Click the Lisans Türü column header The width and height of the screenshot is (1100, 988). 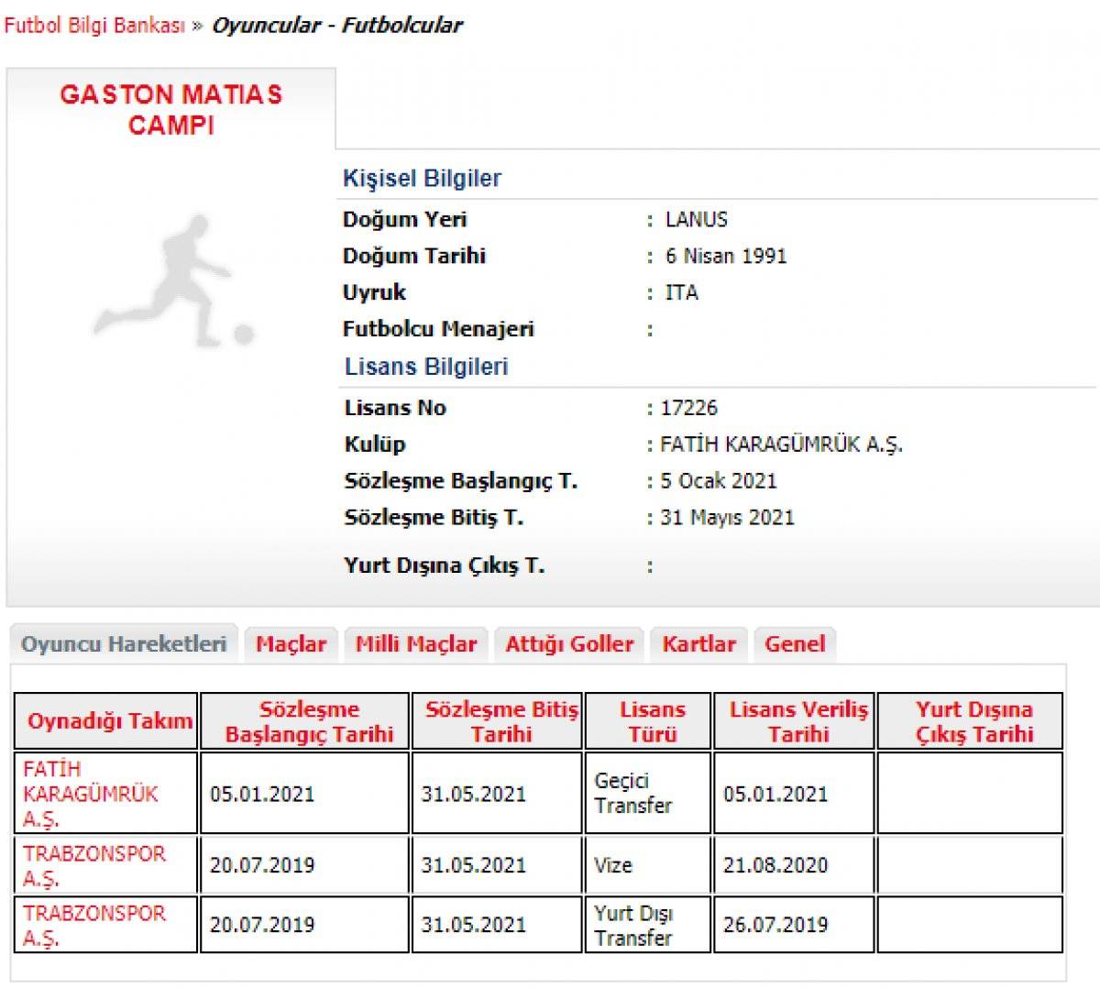point(652,721)
